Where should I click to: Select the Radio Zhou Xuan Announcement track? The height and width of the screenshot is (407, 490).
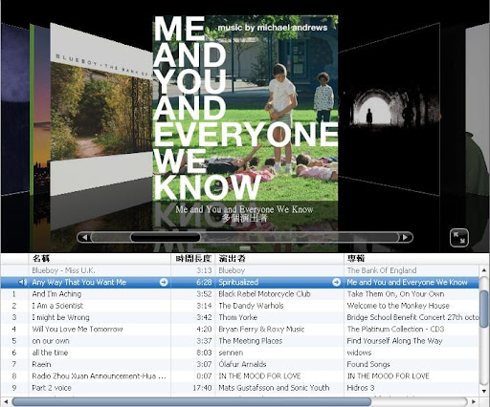pos(99,376)
